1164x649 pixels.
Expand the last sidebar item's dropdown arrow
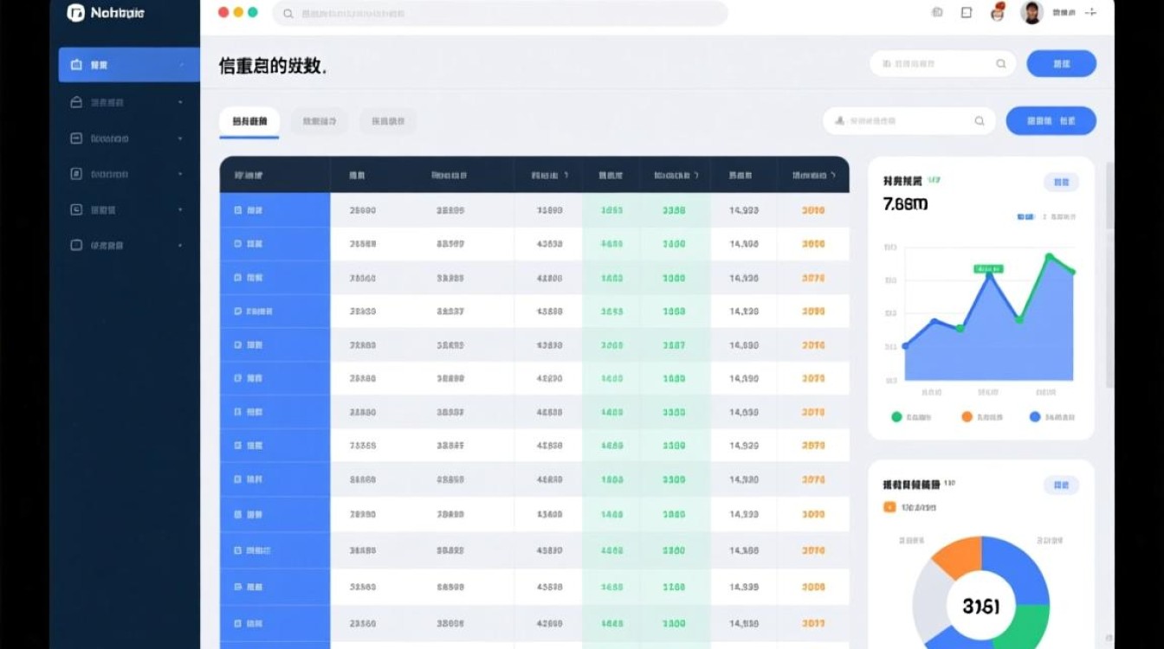[x=180, y=246]
